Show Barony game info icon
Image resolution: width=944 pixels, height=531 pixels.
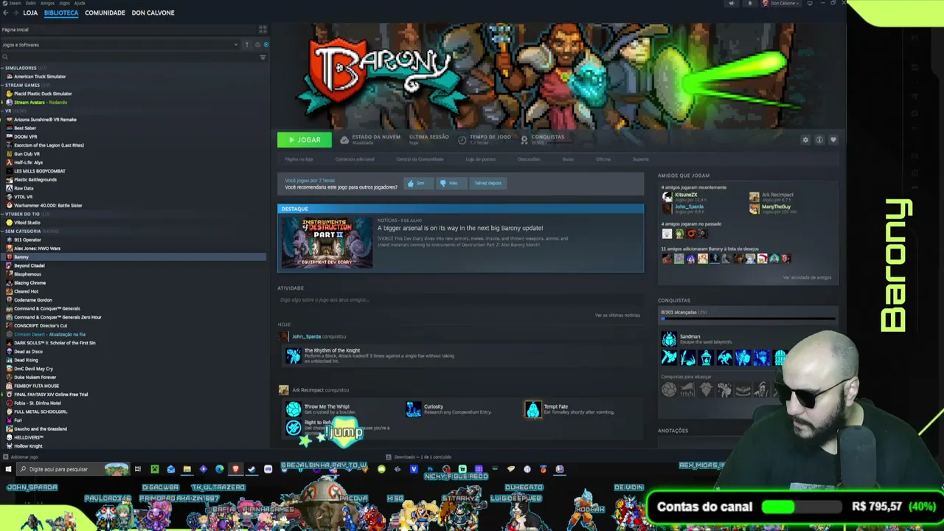click(819, 140)
